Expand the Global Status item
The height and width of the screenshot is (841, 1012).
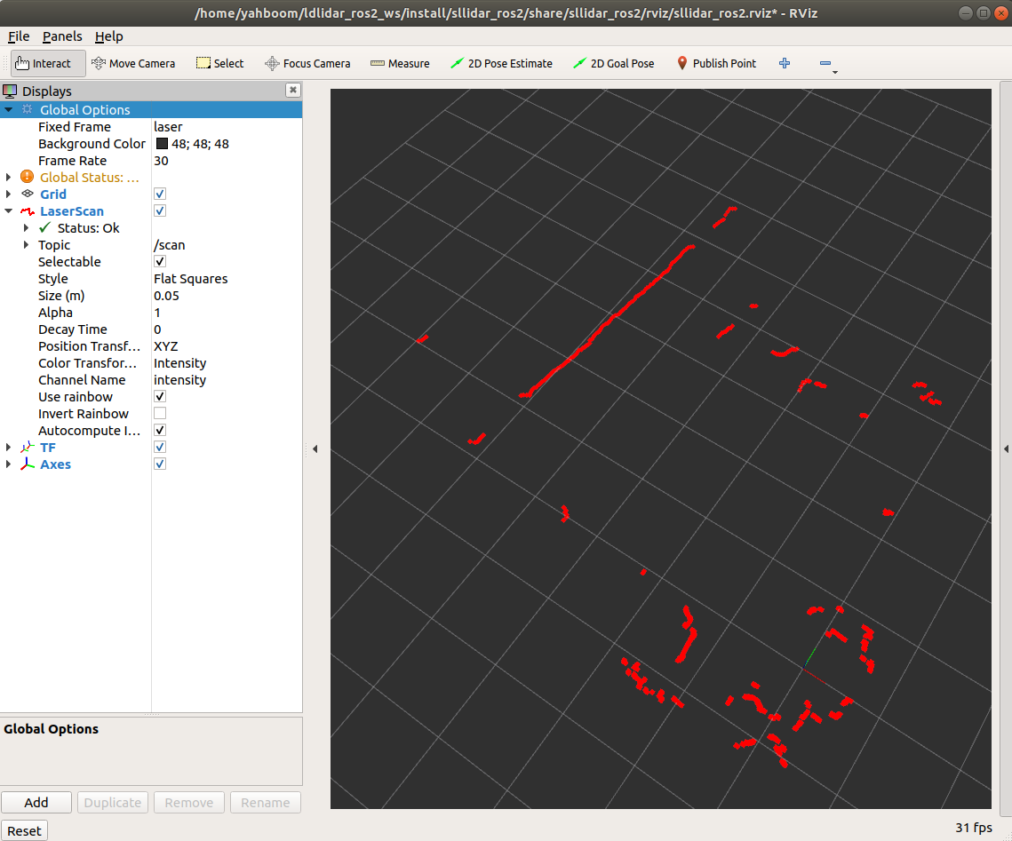9,178
